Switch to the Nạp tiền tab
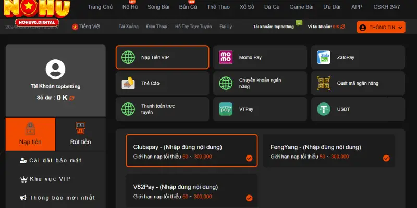417x208 pixels. [30, 134]
